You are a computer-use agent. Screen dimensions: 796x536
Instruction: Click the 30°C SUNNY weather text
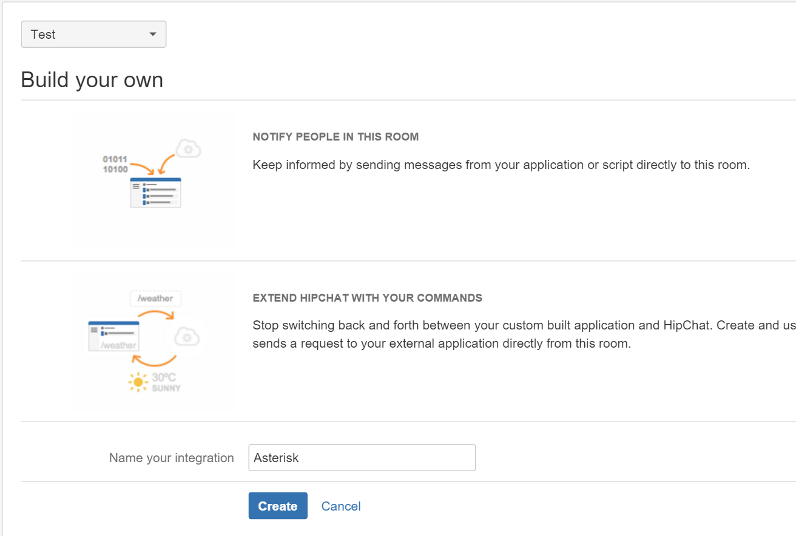(x=165, y=382)
